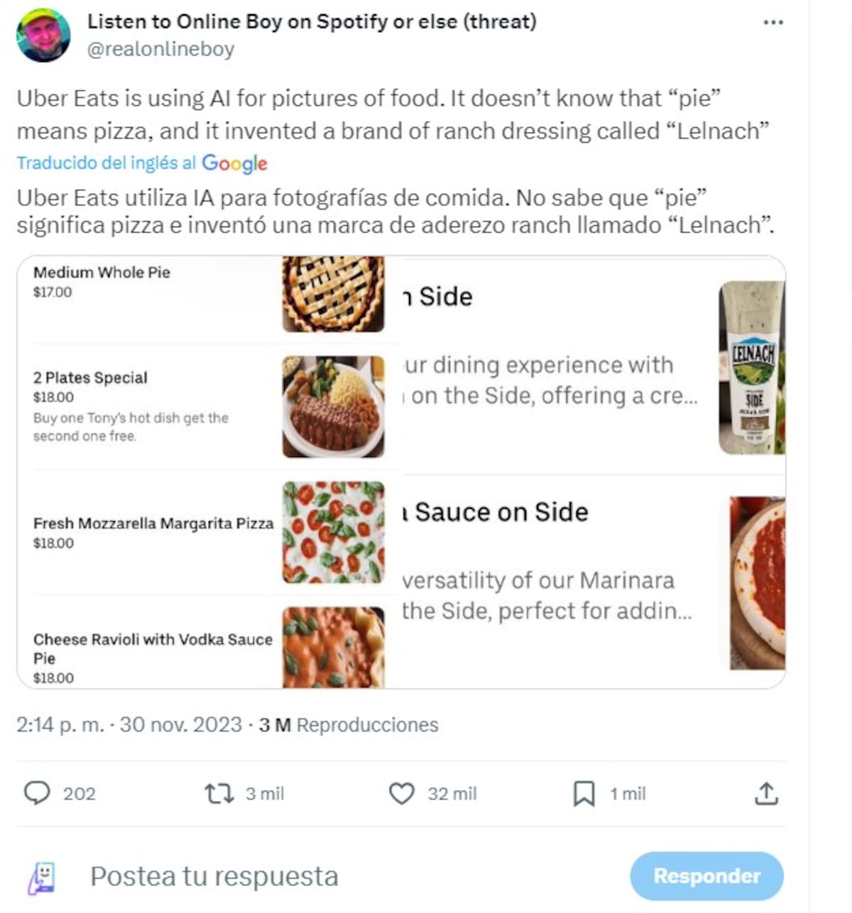Viewport: 852px width, 913px height.
Task: Click the repost arrows icon
Action: 219,793
